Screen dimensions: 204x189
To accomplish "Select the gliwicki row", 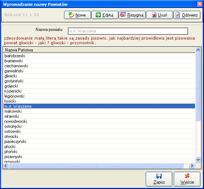I will click(99, 76).
